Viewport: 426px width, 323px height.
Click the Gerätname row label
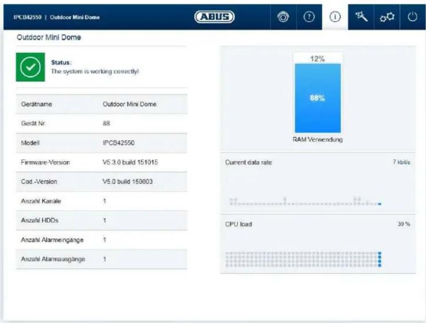[x=36, y=104]
